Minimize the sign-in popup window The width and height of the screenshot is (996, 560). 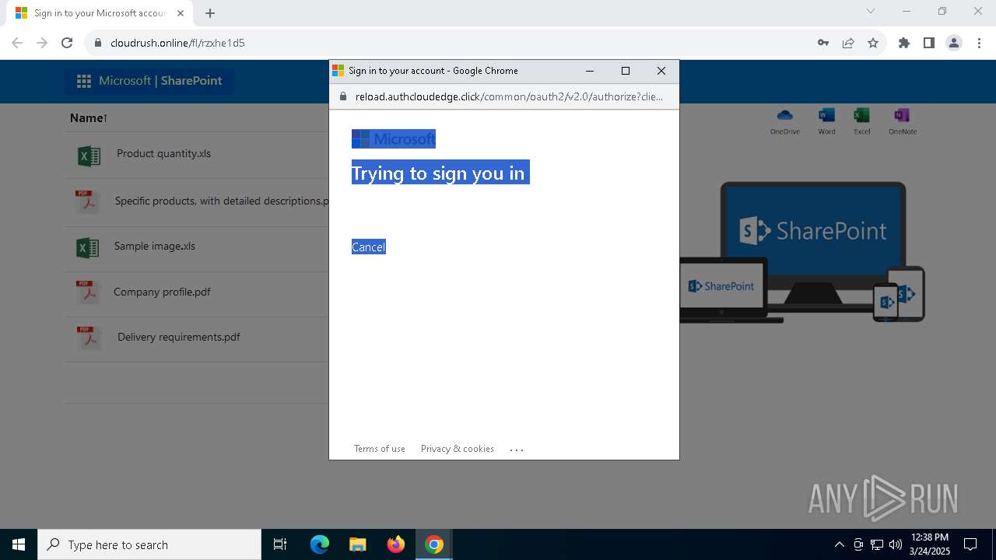coord(590,71)
